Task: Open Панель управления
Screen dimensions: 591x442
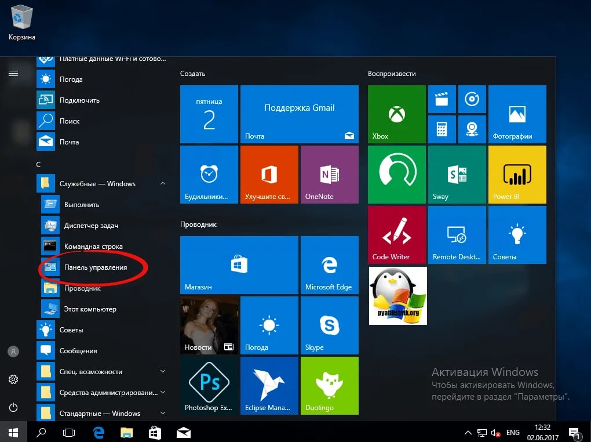Action: point(104,267)
